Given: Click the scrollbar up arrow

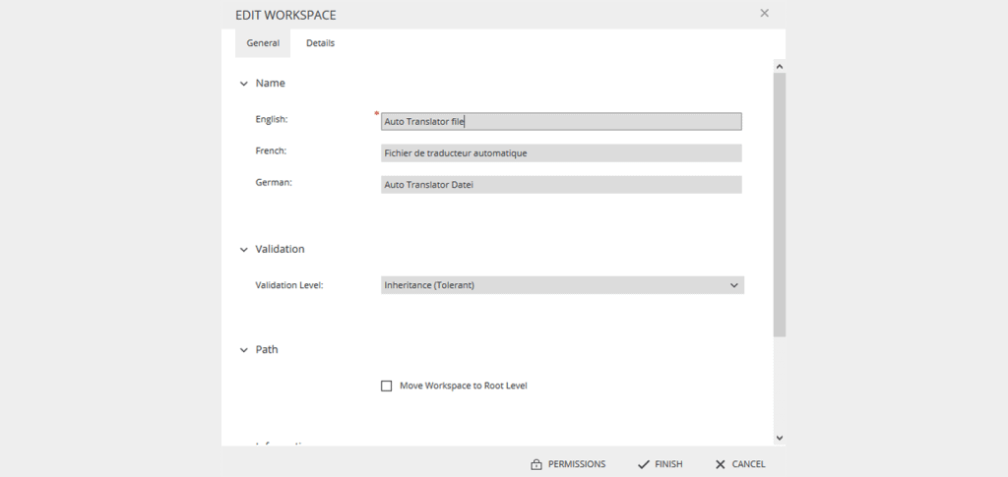Looking at the screenshot, I should [x=779, y=67].
